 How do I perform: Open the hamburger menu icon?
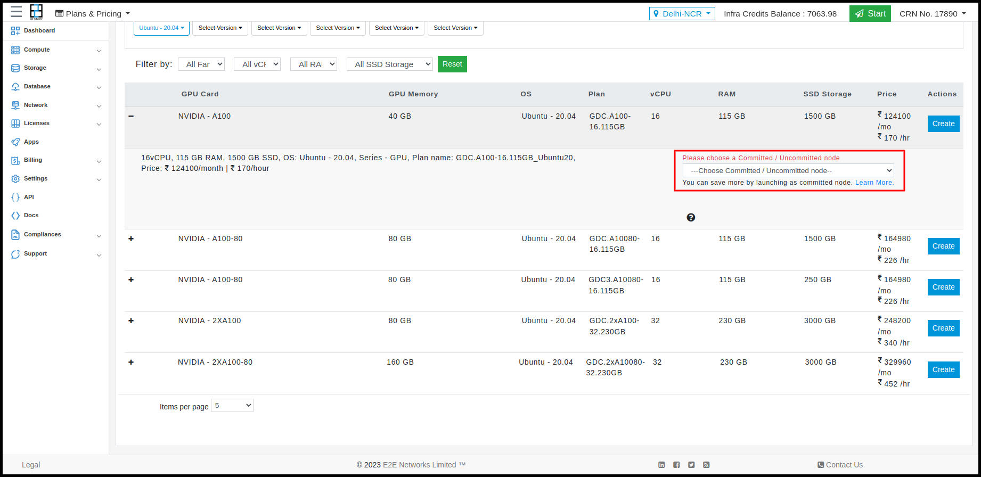17,12
